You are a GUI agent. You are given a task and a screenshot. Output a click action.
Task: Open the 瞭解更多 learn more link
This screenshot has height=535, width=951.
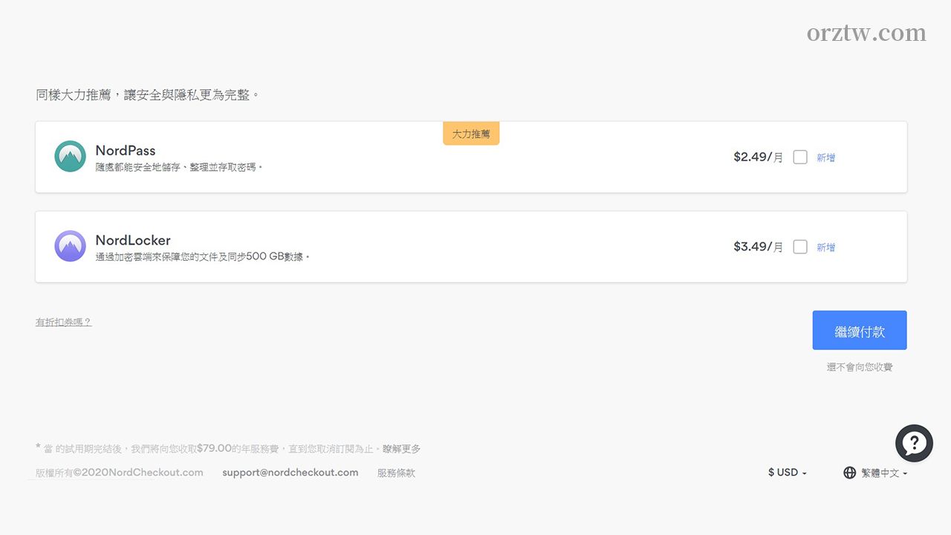tap(402, 449)
